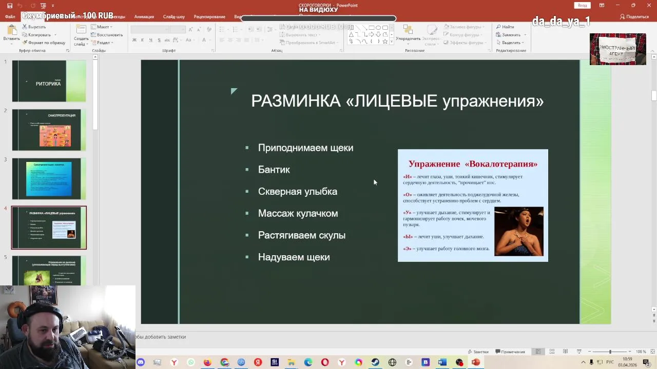657x369 pixels.
Task: Click the start-from-beginning slideshow icon in quick access toolbar
Action: click(43, 6)
